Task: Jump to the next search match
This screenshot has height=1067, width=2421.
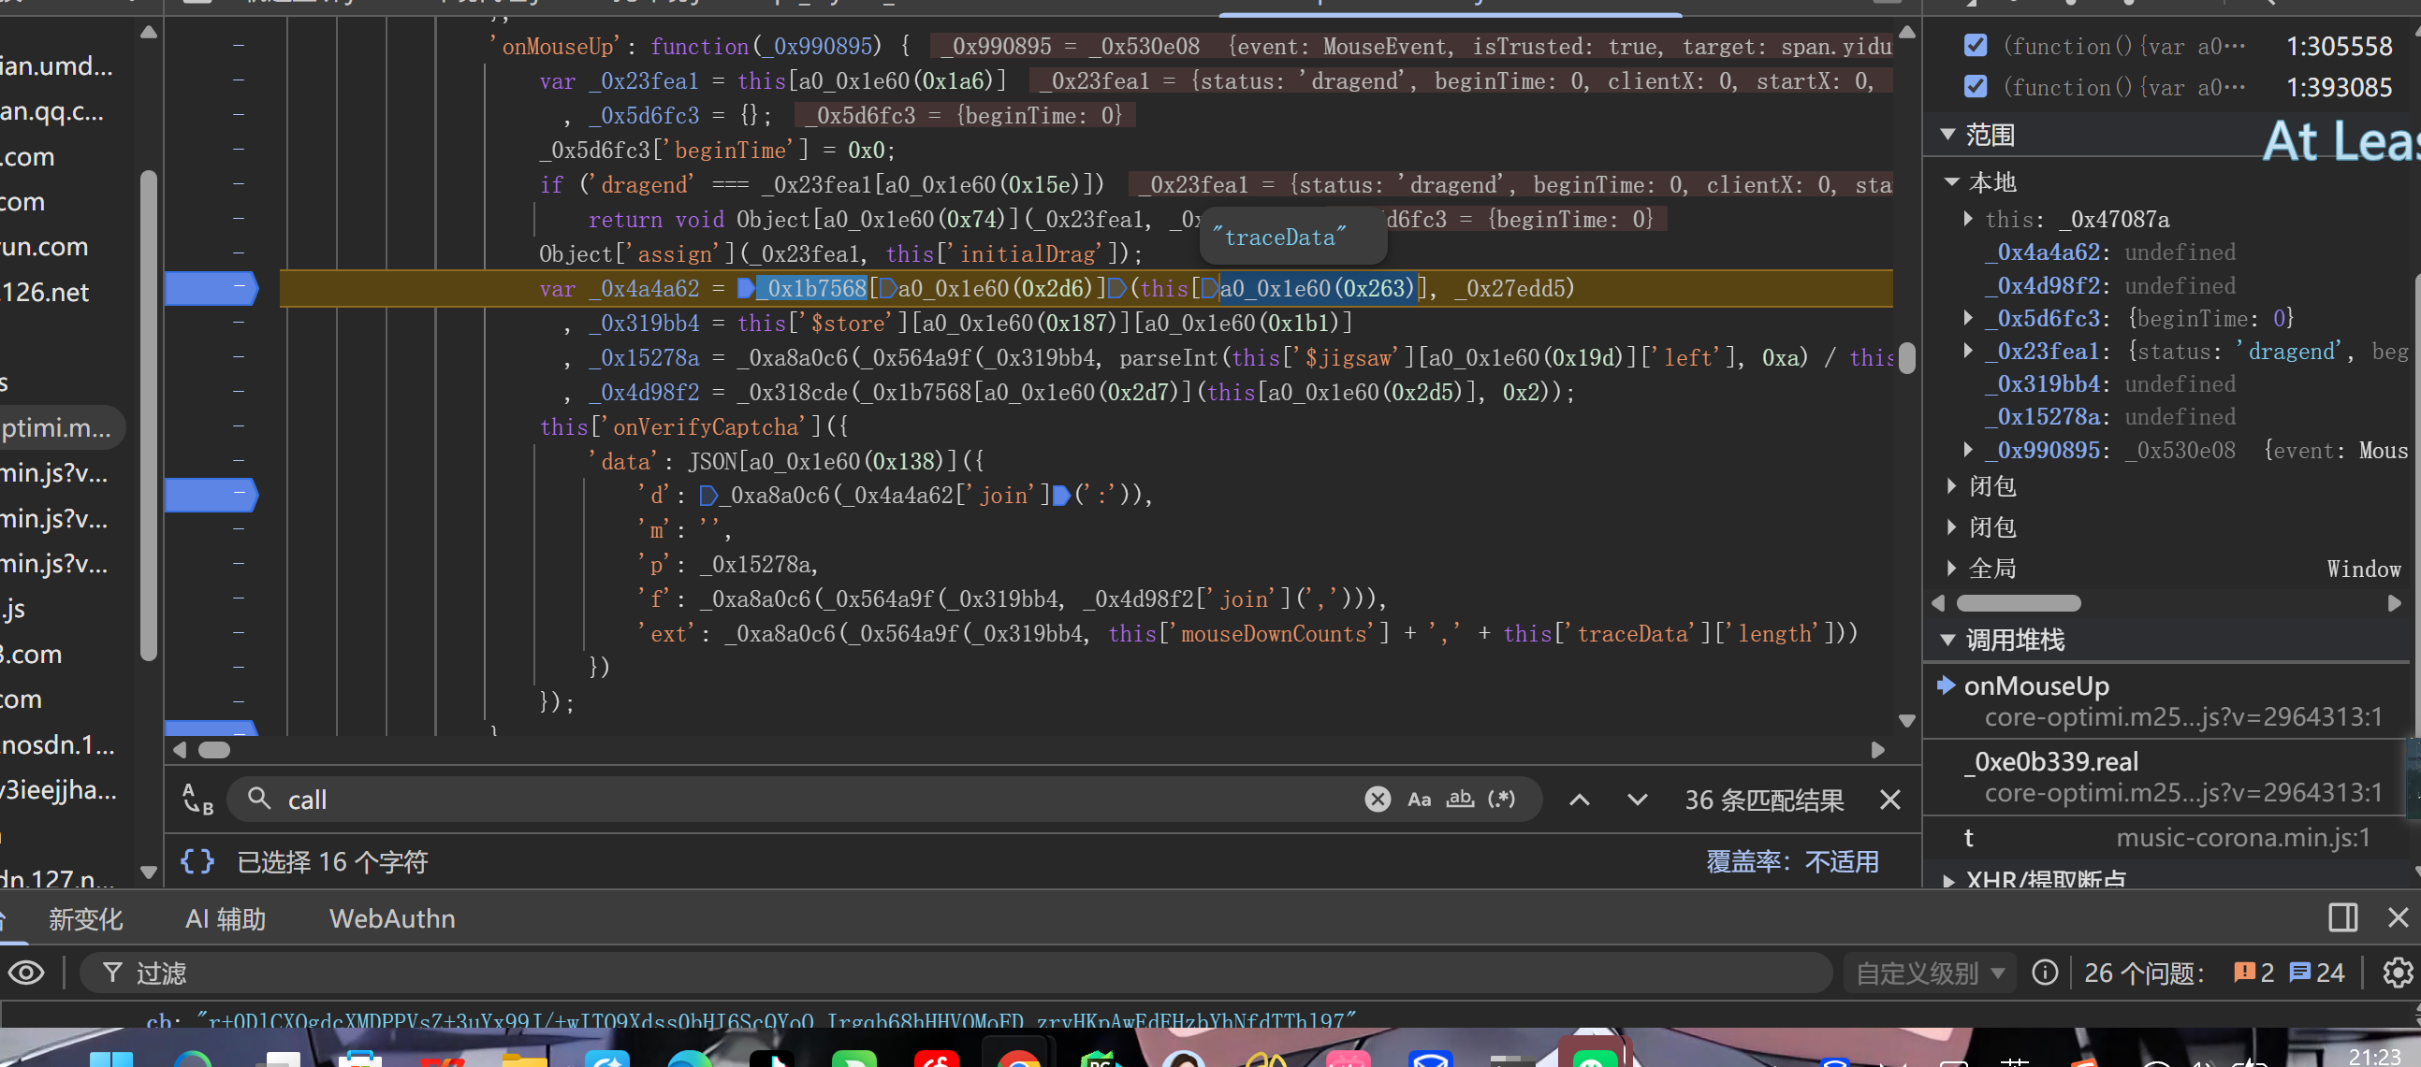Action: pos(1637,800)
